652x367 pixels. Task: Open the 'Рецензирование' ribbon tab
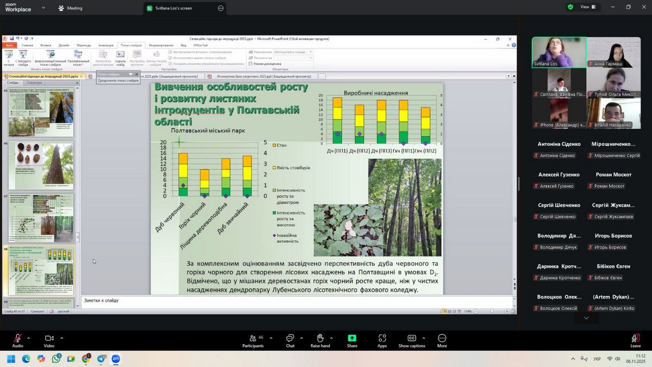(x=161, y=45)
